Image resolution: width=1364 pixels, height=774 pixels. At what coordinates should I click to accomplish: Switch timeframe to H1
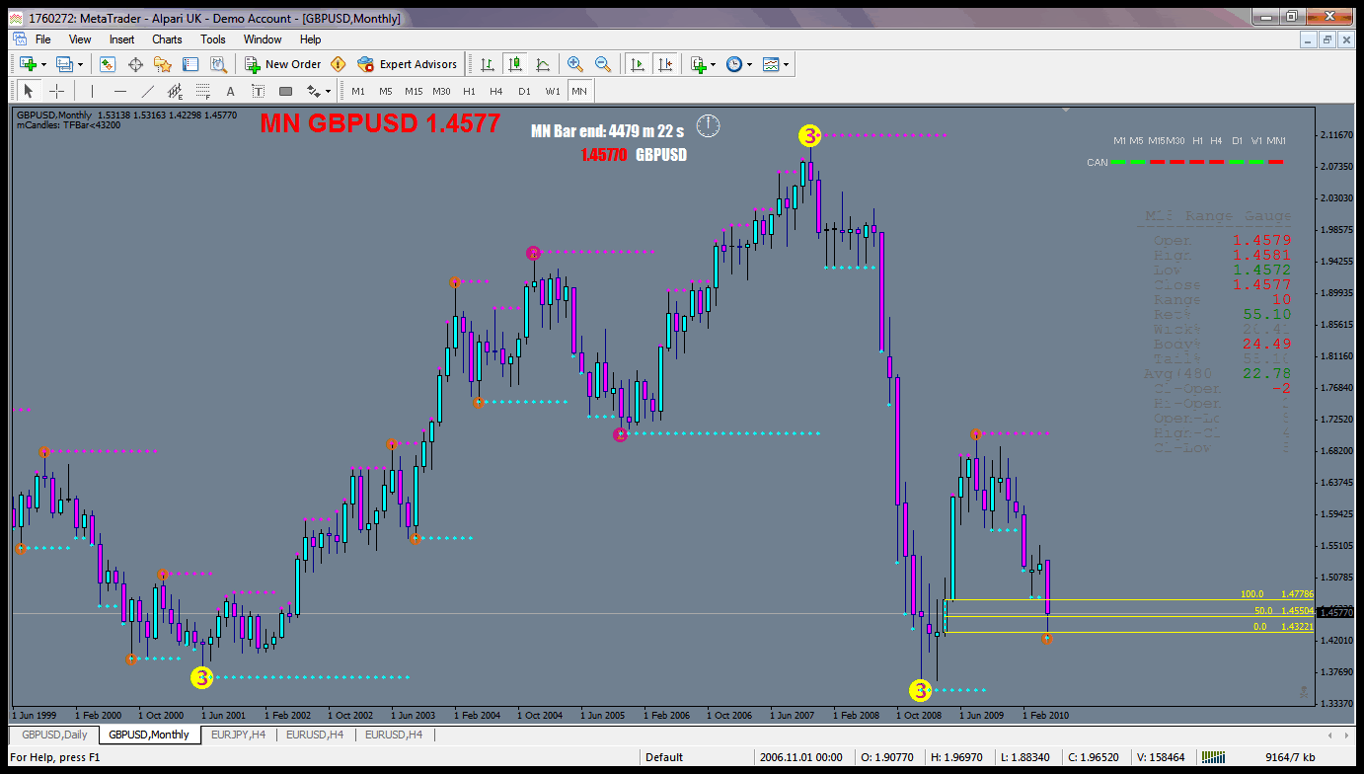point(469,91)
